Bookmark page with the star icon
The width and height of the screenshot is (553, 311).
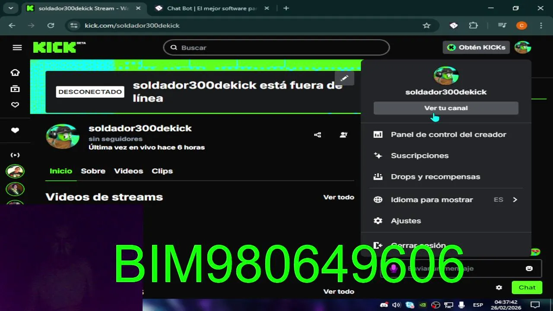tap(427, 25)
